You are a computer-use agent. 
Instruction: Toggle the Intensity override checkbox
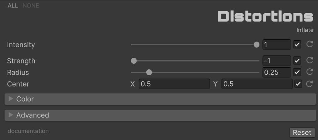point(297,45)
